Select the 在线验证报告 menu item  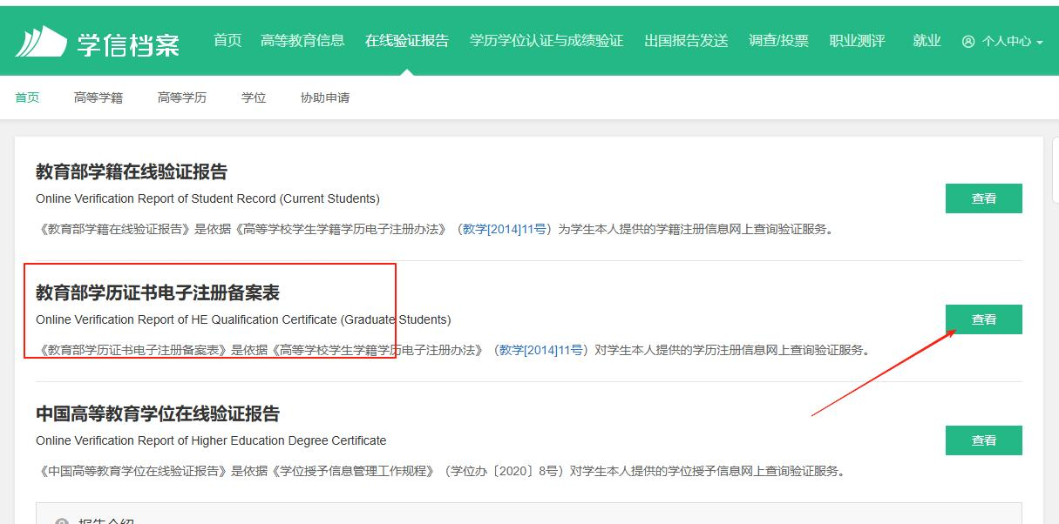(407, 41)
